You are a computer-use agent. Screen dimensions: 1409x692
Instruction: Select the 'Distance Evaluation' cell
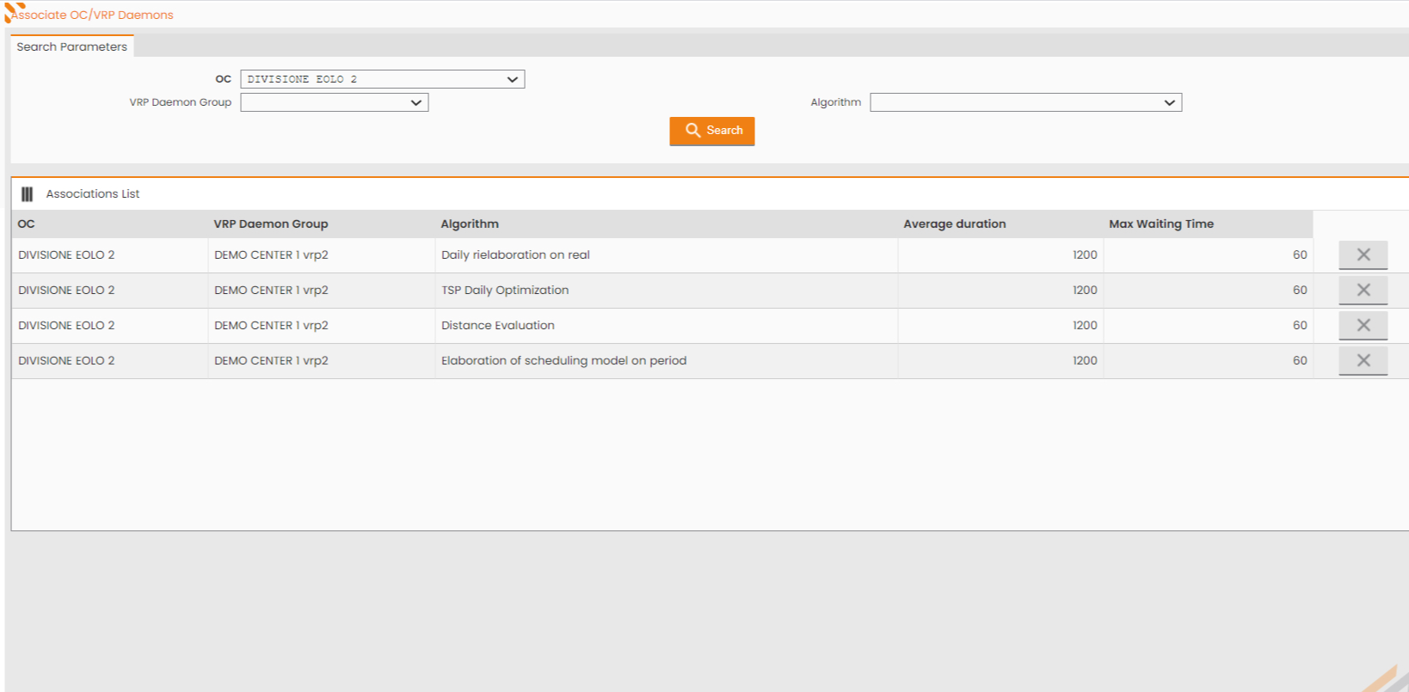tap(667, 326)
